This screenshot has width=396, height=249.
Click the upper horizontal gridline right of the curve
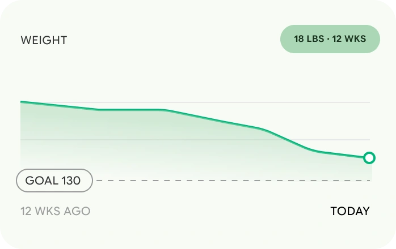pos(252,102)
